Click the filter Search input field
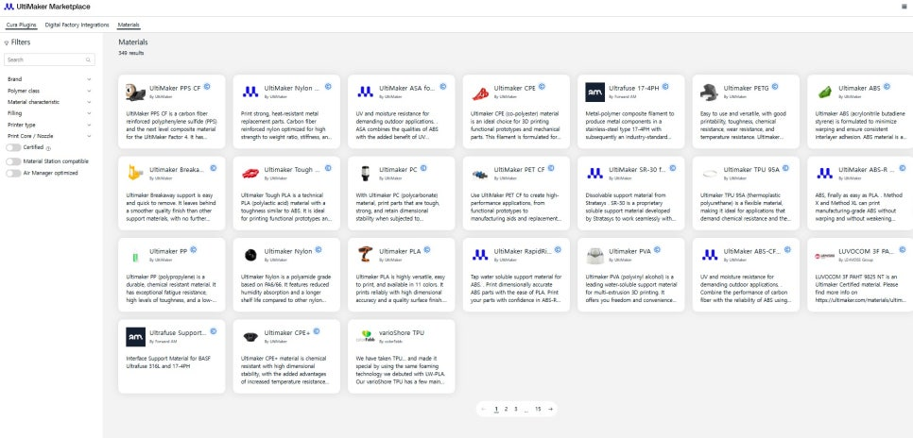The width and height of the screenshot is (913, 438). [49, 59]
